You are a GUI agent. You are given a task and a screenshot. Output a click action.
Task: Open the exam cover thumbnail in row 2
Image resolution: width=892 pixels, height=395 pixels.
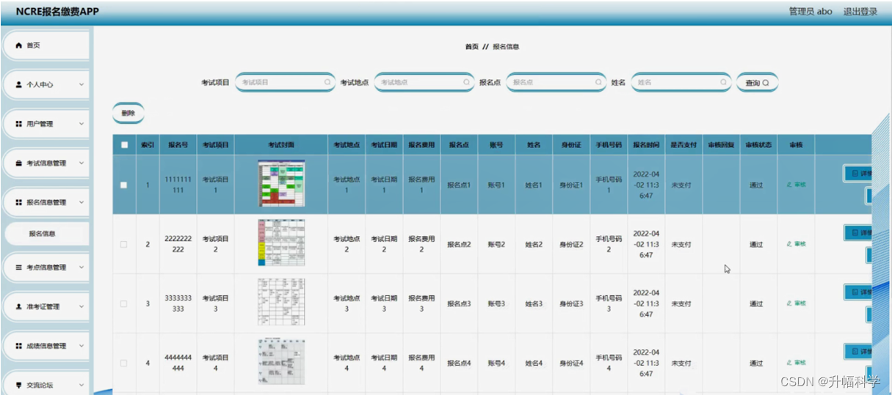click(281, 243)
